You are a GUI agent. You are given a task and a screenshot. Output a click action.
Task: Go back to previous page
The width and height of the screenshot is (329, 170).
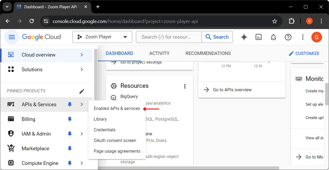(8, 21)
